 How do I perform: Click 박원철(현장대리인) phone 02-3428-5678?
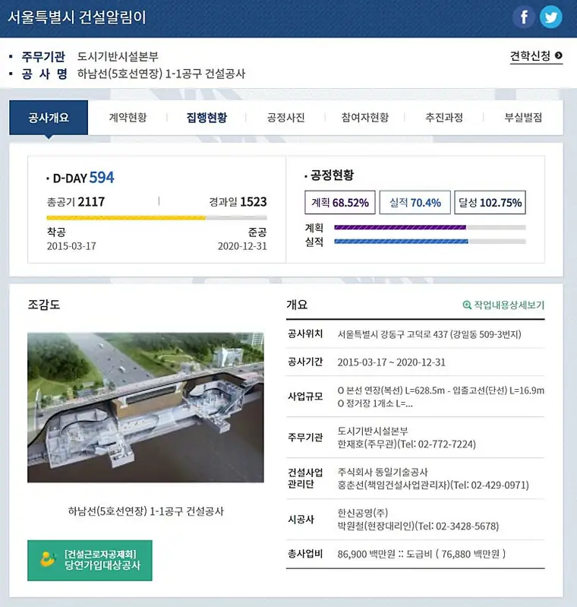418,526
